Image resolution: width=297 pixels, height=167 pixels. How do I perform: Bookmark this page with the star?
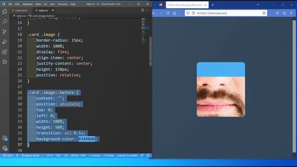coord(264,13)
